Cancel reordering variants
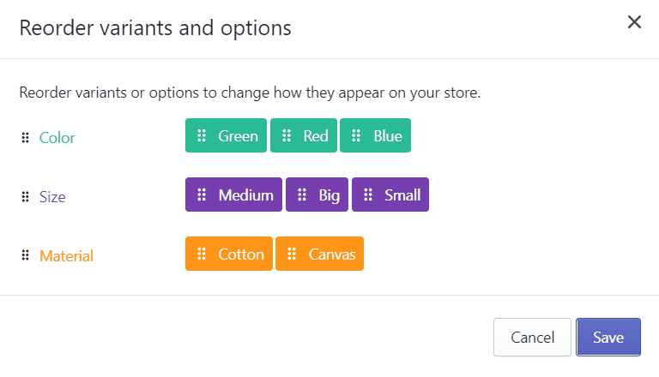This screenshot has height=377, width=659. pos(532,337)
